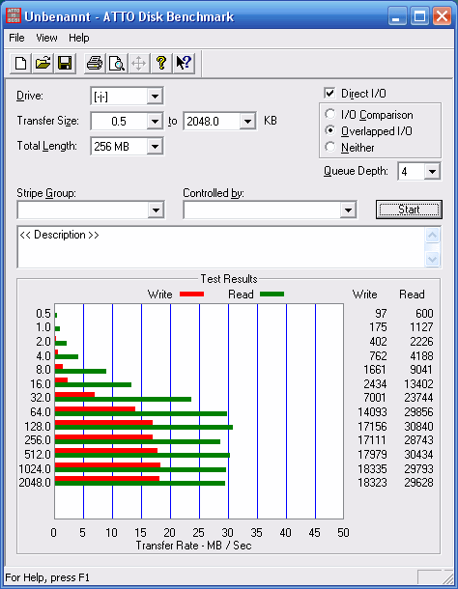Select the Neither radio button
This screenshot has width=458, height=589.
(330, 147)
